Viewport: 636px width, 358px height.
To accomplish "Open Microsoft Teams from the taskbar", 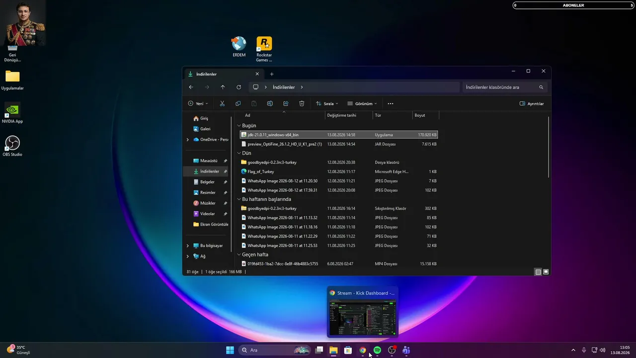I will 406,350.
